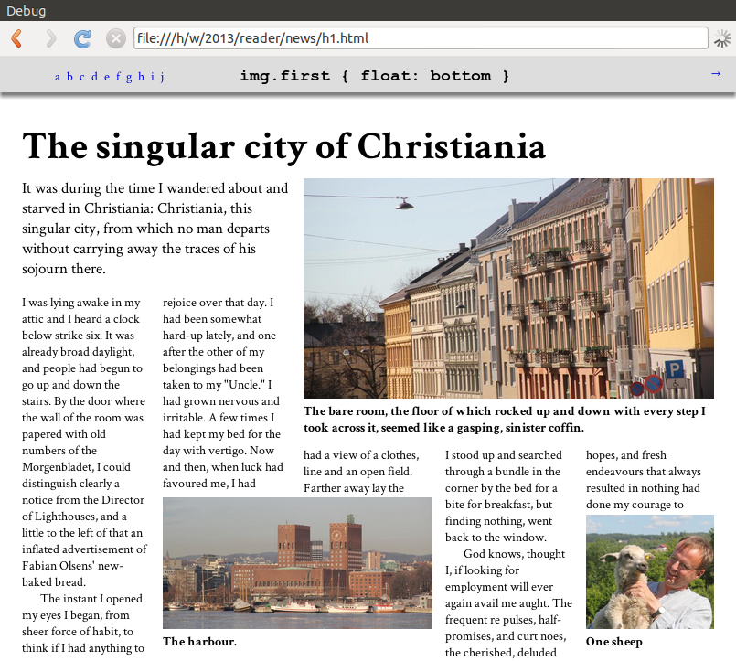Image resolution: width=736 pixels, height=661 pixels.
Task: Stop loading with the grey X button
Action: pyautogui.click(x=115, y=38)
